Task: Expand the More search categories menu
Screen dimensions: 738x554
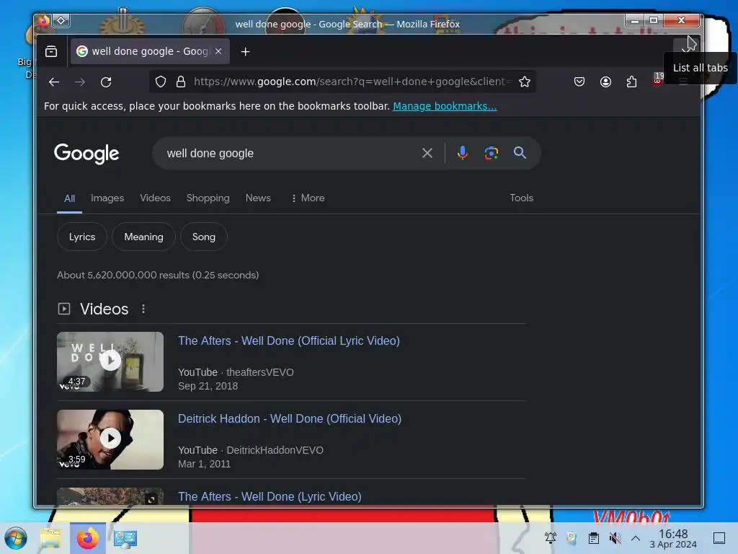Action: pos(308,198)
